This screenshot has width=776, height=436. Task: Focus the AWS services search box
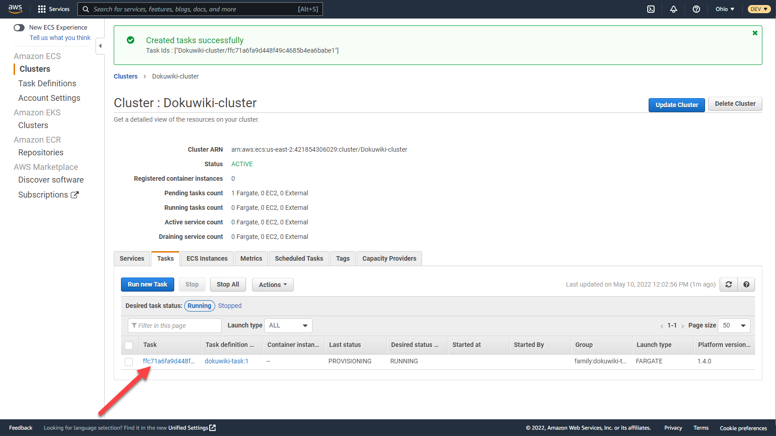point(200,9)
